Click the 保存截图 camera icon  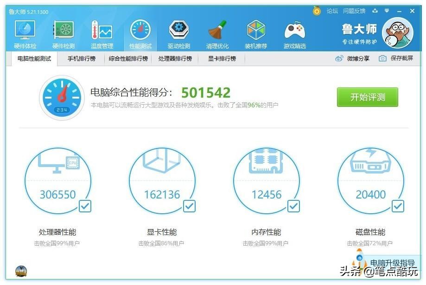(381, 58)
